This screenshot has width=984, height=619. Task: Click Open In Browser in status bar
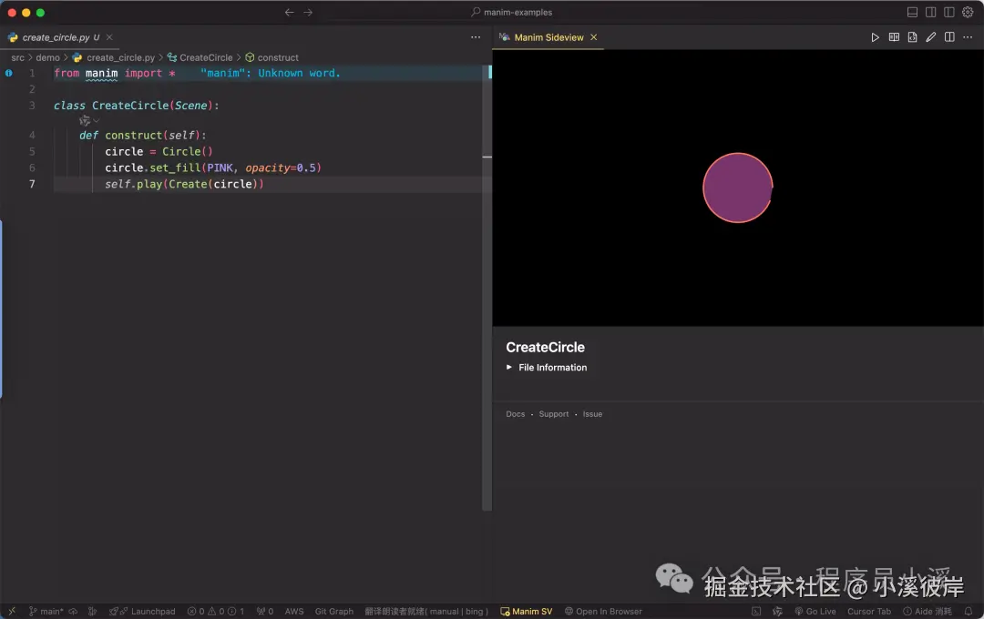click(x=603, y=612)
